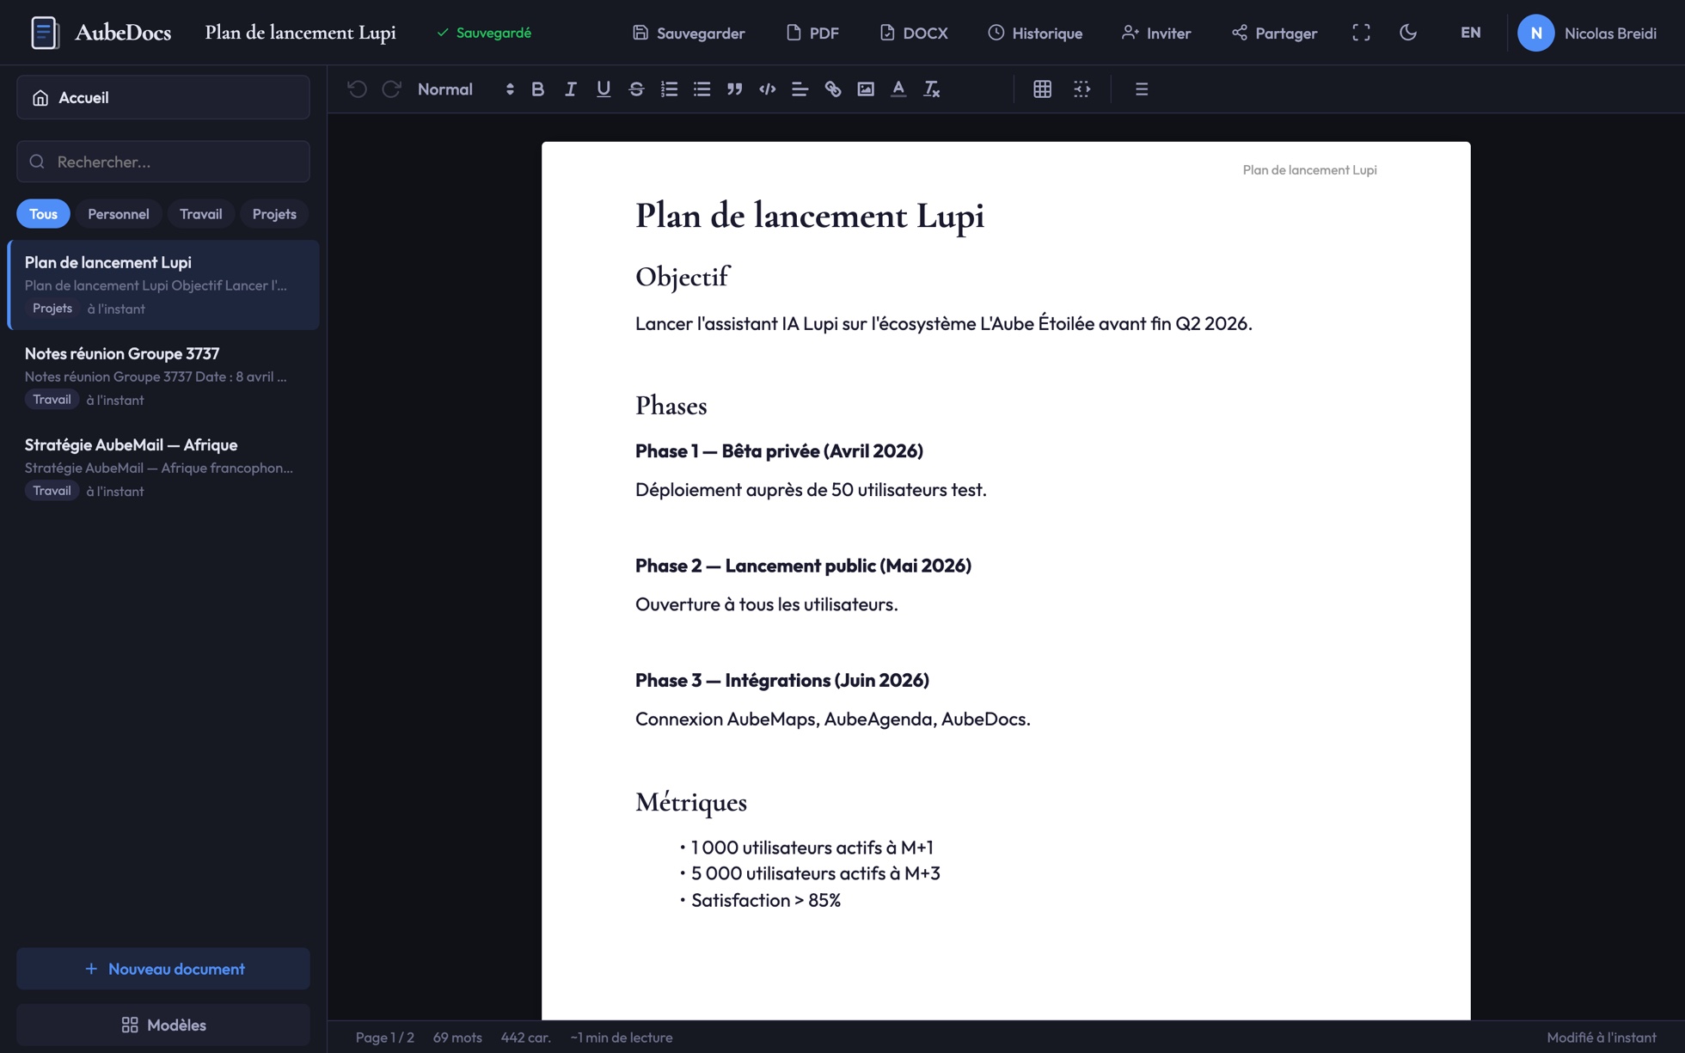
Task: Open Plan de lancement Lupi document in sidebar
Action: tap(163, 285)
